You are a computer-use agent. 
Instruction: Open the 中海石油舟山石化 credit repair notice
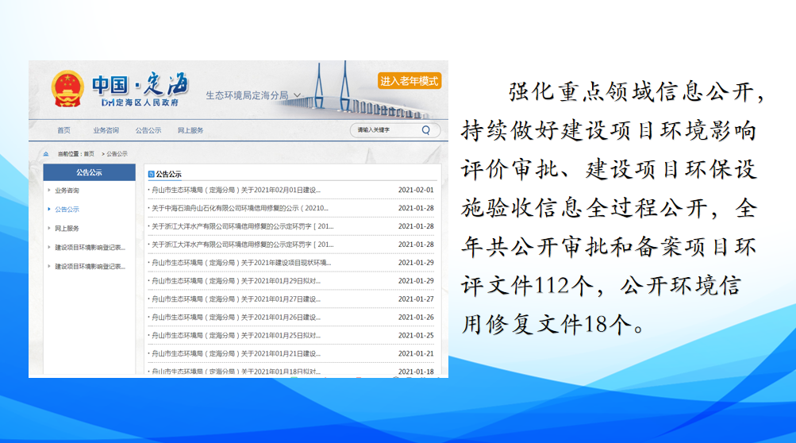click(x=240, y=208)
